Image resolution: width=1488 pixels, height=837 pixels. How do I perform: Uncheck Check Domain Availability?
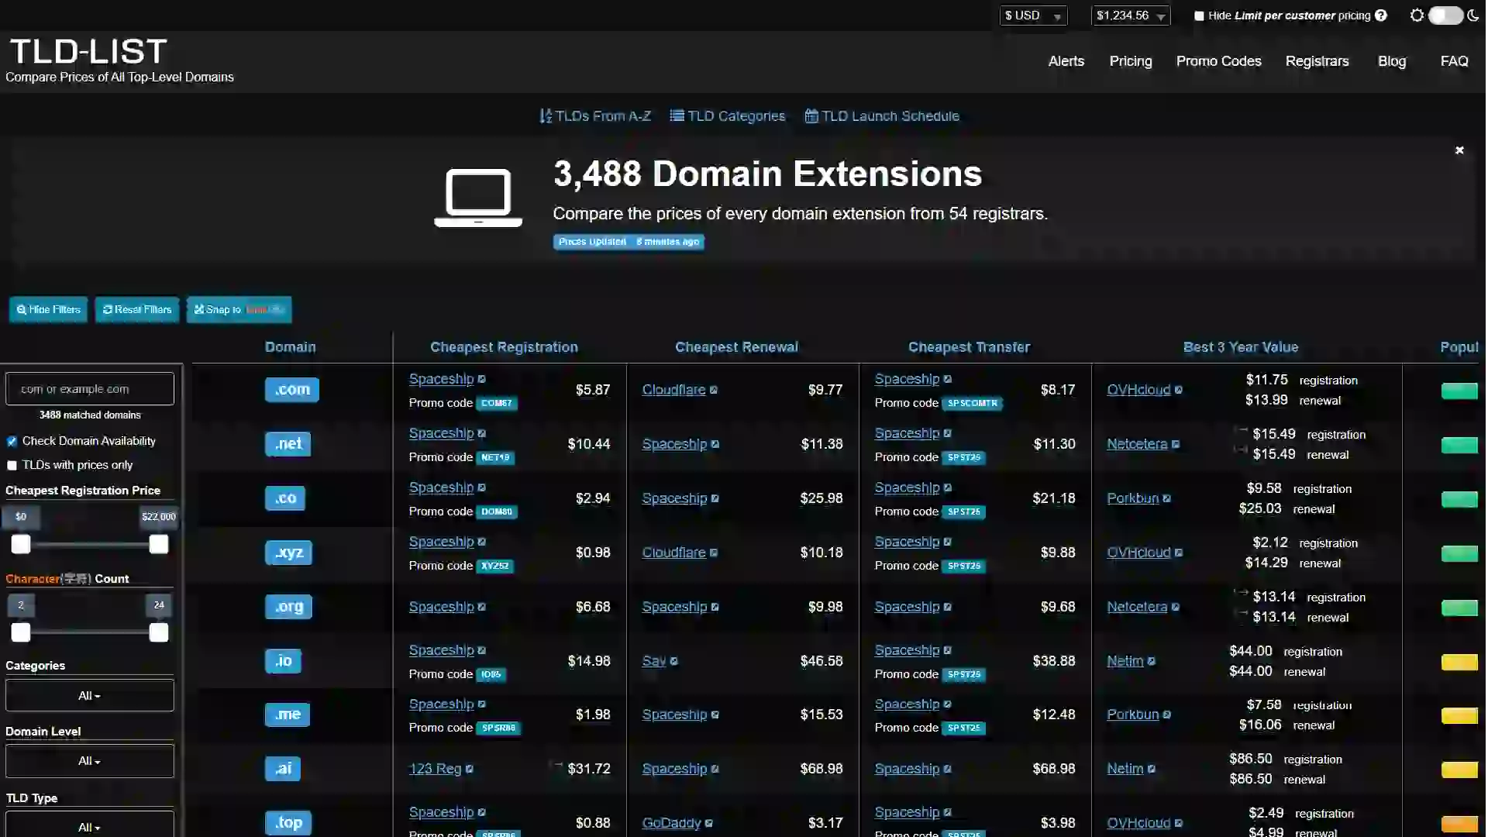coord(12,442)
